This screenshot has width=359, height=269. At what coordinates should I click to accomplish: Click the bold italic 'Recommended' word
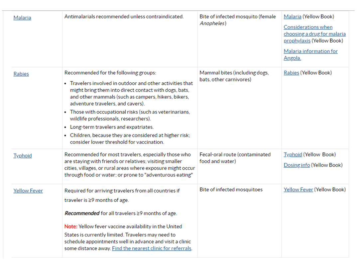click(x=82, y=213)
